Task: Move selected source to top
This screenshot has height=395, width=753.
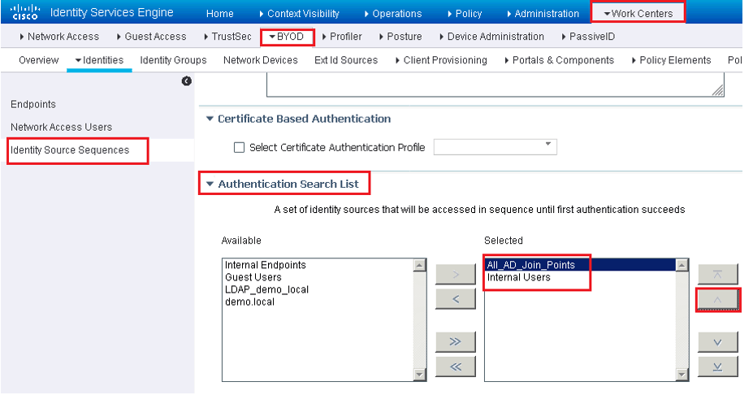Action: point(717,275)
